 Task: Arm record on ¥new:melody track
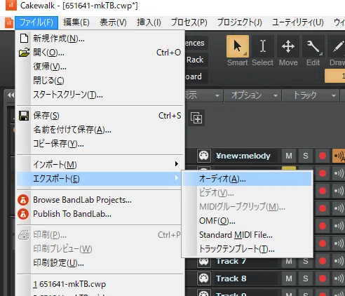coord(323,156)
